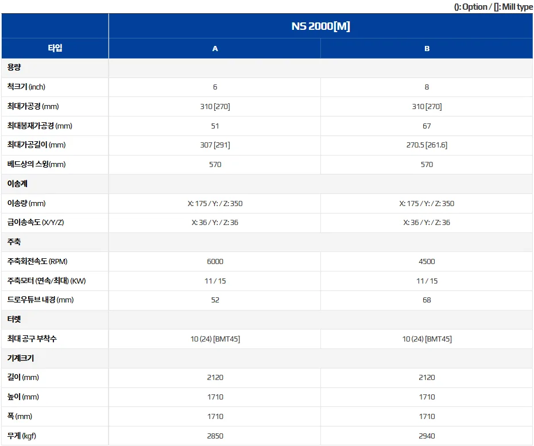Click the 급이송속도 (X/Y/Z) label
This screenshot has height=446, width=534.
(x=36, y=222)
